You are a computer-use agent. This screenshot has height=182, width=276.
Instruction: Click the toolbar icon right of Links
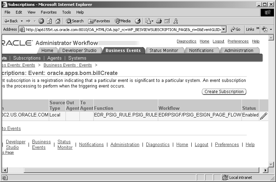pyautogui.click(x=264, y=29)
